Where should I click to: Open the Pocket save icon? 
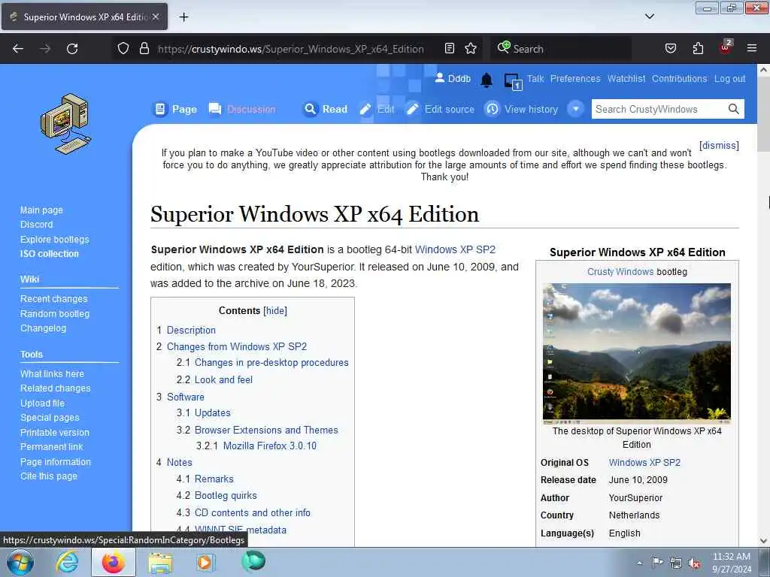pyautogui.click(x=670, y=49)
